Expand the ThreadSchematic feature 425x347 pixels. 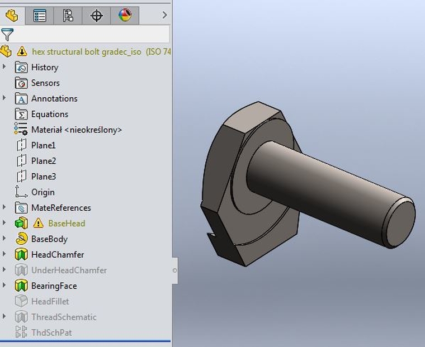[4, 316]
